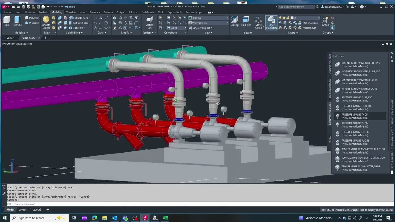This screenshot has height=222, width=395.
Task: Click the Culling selection icon
Action: [235, 22]
